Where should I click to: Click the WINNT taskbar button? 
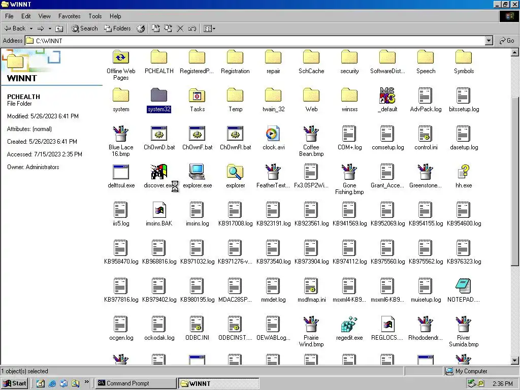pos(218,383)
